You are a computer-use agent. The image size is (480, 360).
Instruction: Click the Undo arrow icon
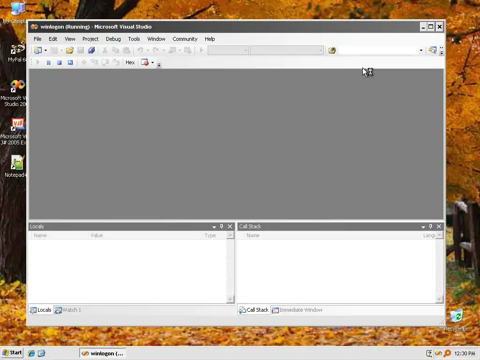pyautogui.click(x=140, y=50)
